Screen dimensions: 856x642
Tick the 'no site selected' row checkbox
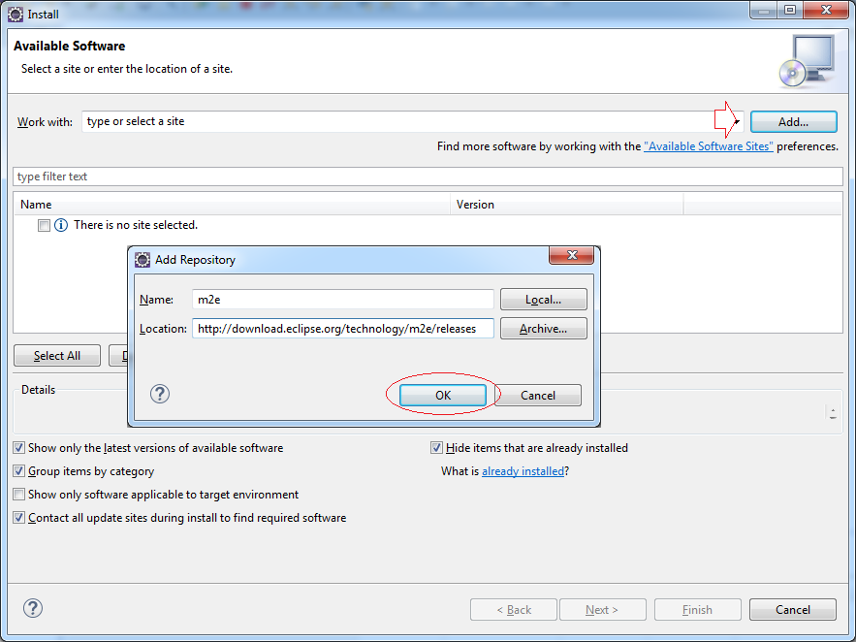[x=45, y=225]
